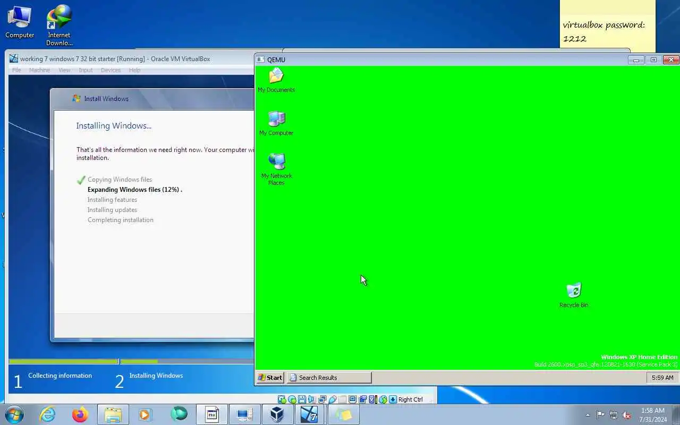Open VirtualBox Input menu

[x=86, y=70]
